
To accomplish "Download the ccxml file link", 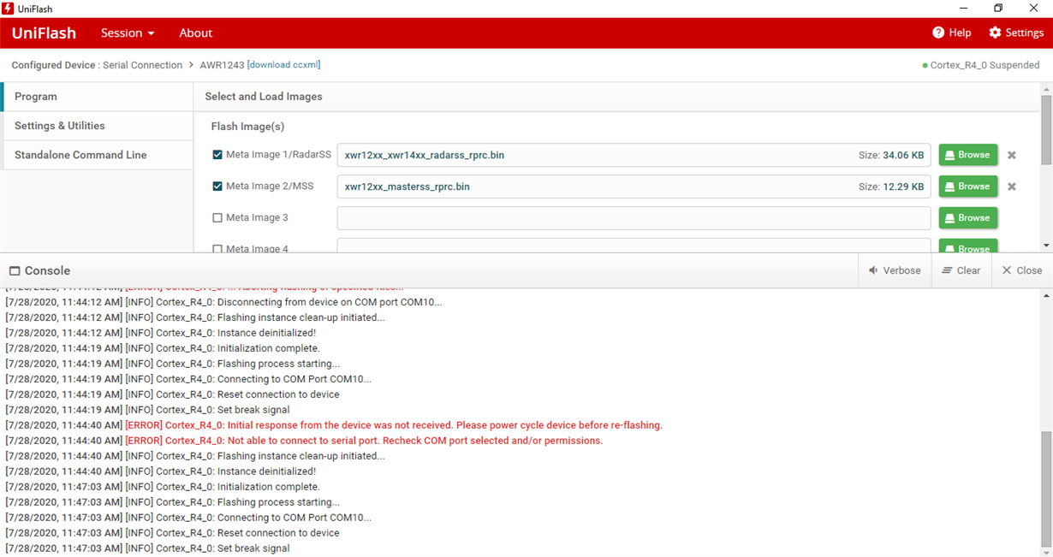I will click(x=283, y=65).
